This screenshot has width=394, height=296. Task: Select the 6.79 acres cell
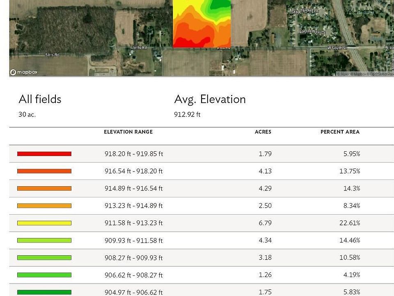(x=265, y=223)
